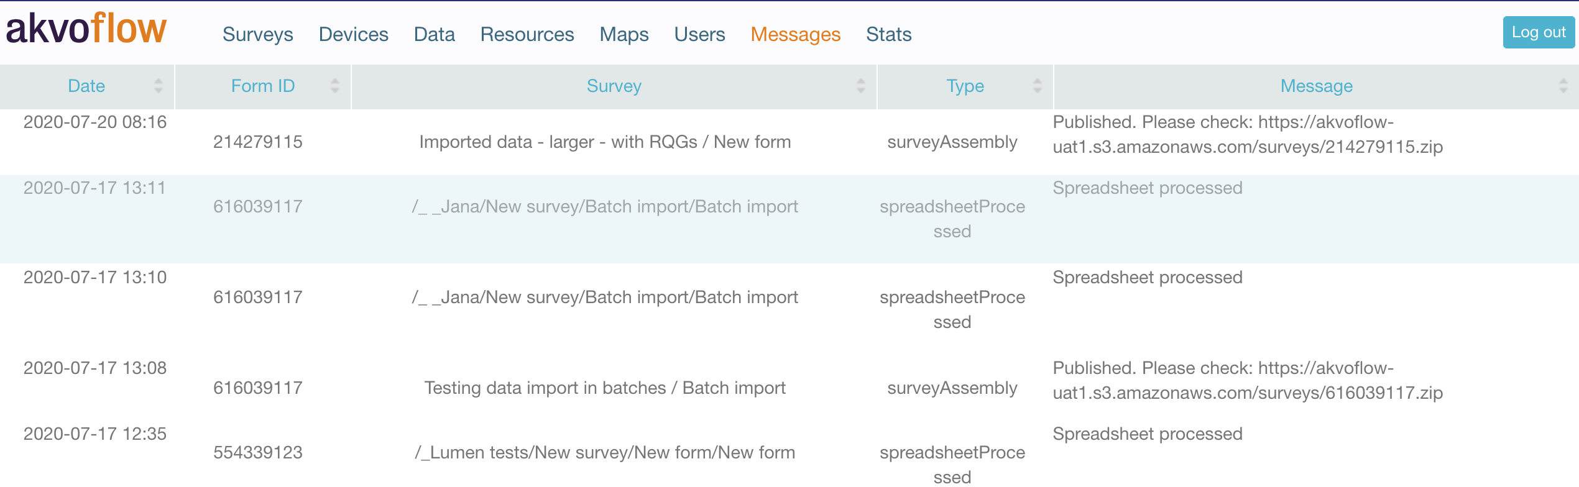
Task: Open the Users tab
Action: 700,34
